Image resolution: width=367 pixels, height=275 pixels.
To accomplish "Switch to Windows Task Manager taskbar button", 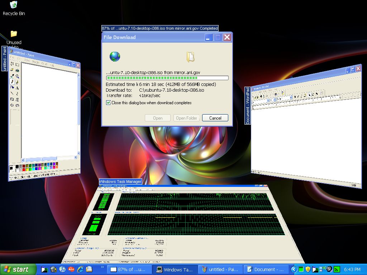I will [175, 269].
